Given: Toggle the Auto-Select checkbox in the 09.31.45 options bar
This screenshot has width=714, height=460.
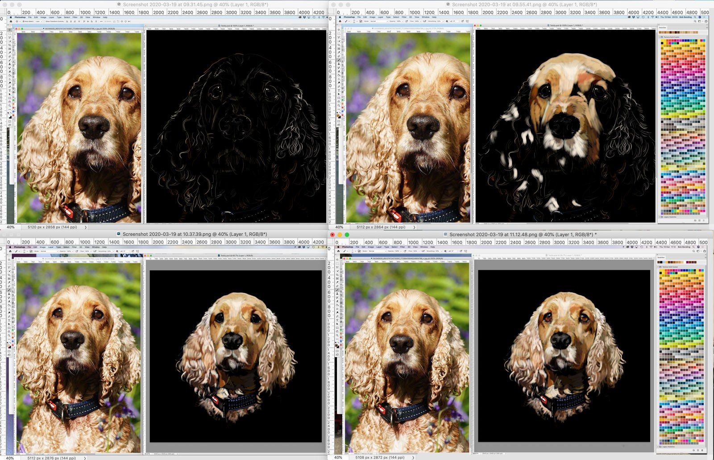Looking at the screenshot, I should 22,21.
